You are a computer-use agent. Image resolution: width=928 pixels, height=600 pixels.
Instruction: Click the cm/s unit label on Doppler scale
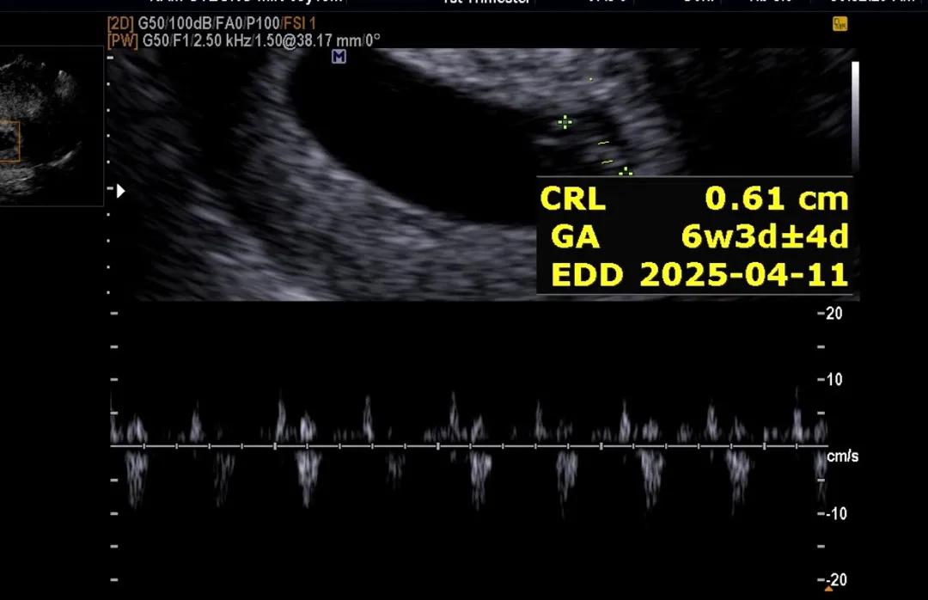click(843, 456)
